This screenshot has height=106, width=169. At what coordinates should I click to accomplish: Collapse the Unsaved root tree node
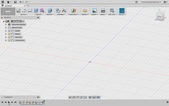4,21
